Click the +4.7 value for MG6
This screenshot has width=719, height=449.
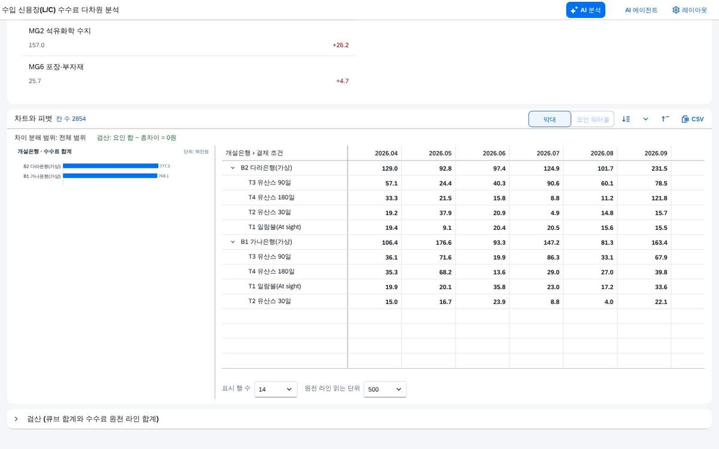point(342,81)
